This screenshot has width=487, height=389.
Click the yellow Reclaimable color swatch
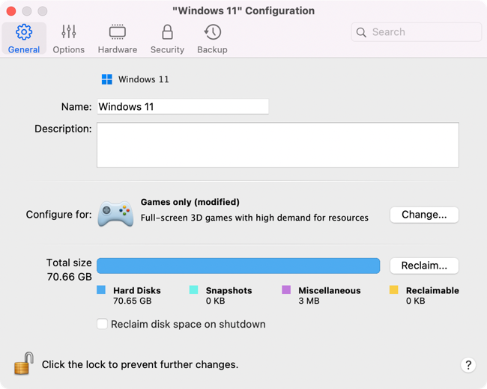click(394, 290)
